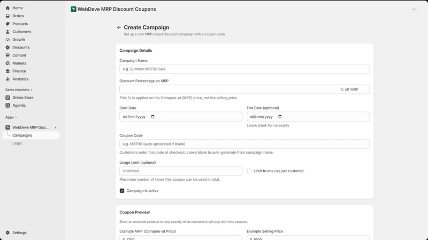The width and height of the screenshot is (428, 240).
Task: Click the green WebDeve logo in header
Action: (x=73, y=9)
